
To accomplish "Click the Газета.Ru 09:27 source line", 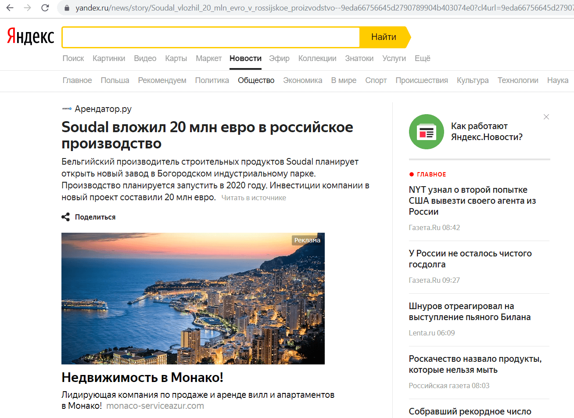I will click(434, 280).
